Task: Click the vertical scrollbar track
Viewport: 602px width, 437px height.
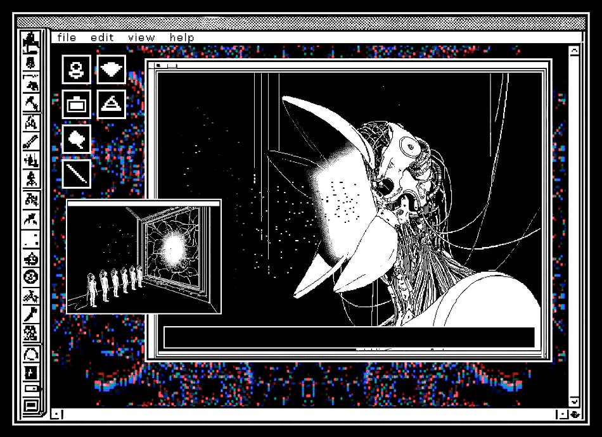Action: 574,226
